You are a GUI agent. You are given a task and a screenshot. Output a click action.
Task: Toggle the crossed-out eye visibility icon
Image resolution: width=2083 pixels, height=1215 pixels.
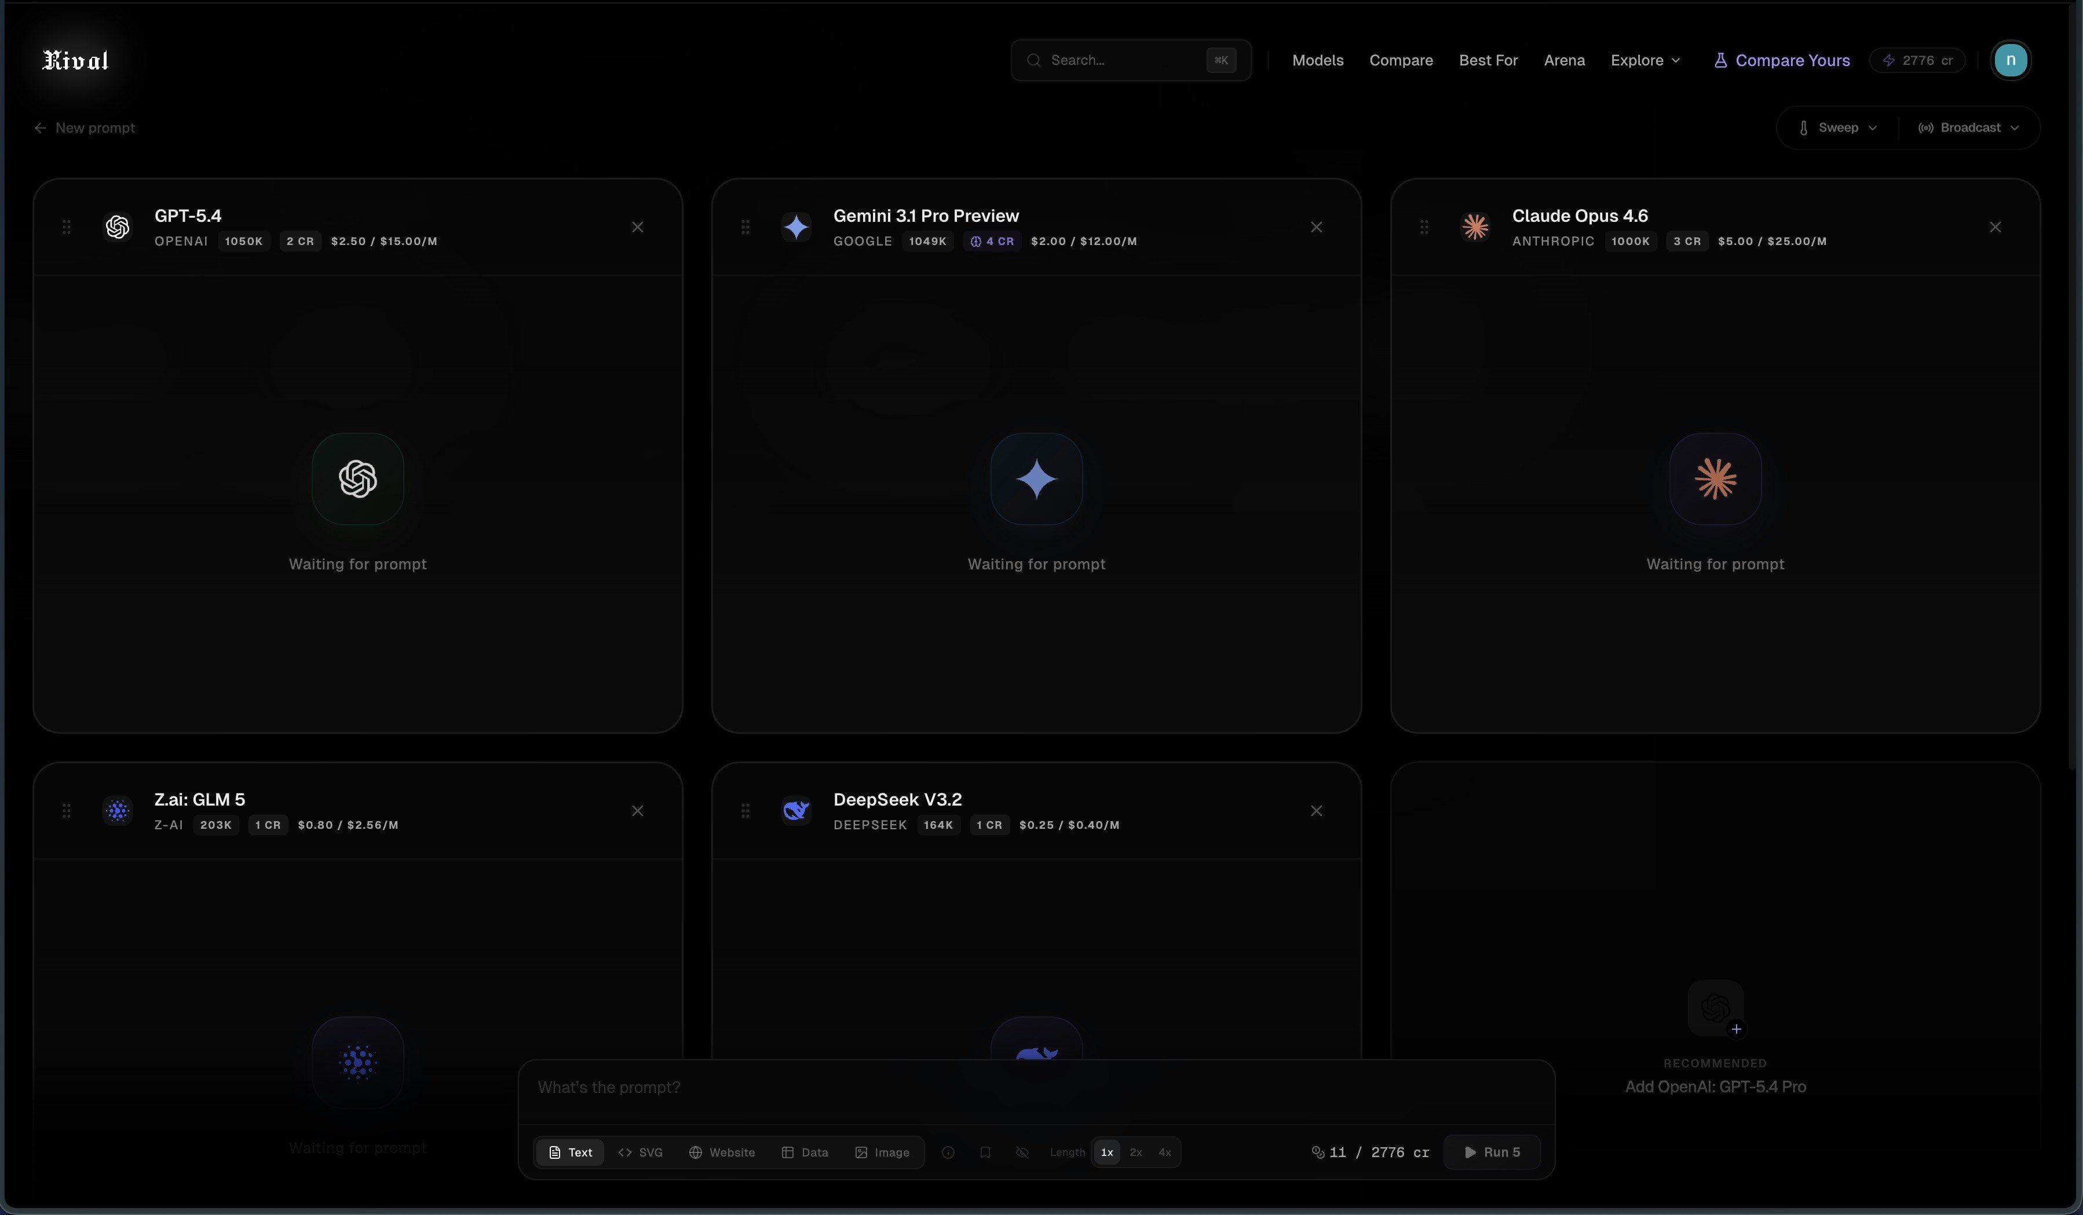[x=1022, y=1152]
